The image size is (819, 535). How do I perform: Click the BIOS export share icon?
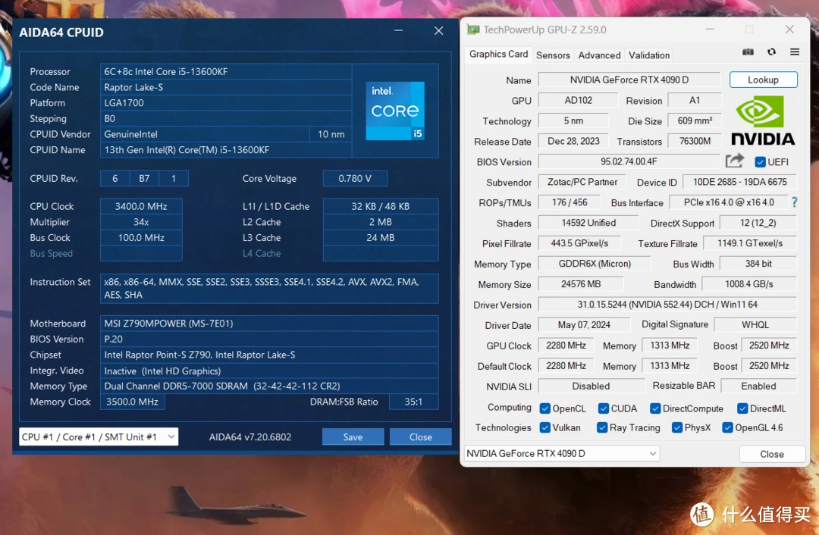(734, 161)
